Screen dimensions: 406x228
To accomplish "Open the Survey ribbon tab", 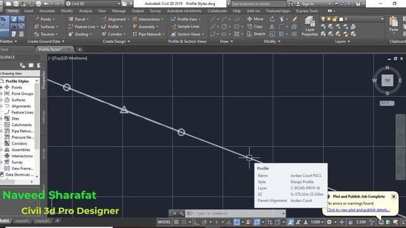I will [155, 11].
